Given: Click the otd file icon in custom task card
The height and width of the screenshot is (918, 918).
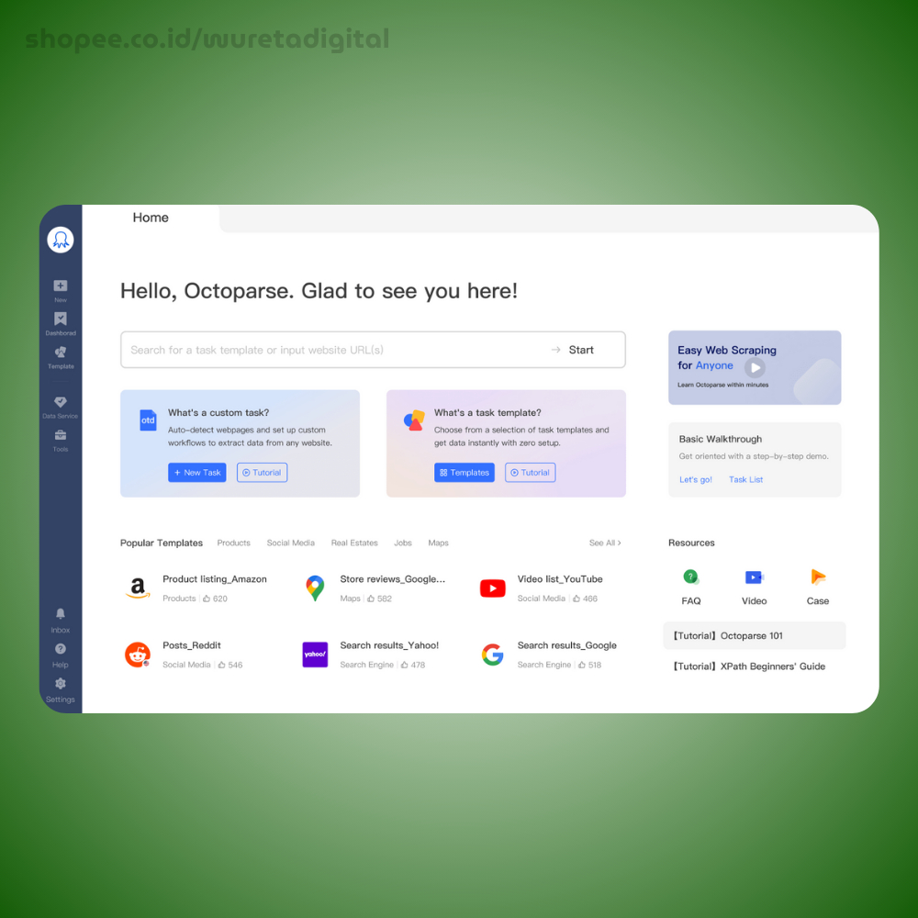Looking at the screenshot, I should 148,420.
